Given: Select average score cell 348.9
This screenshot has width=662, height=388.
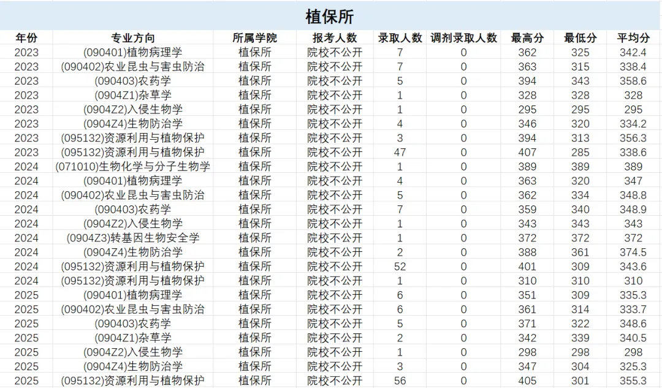Looking at the screenshot, I should click(633, 210).
